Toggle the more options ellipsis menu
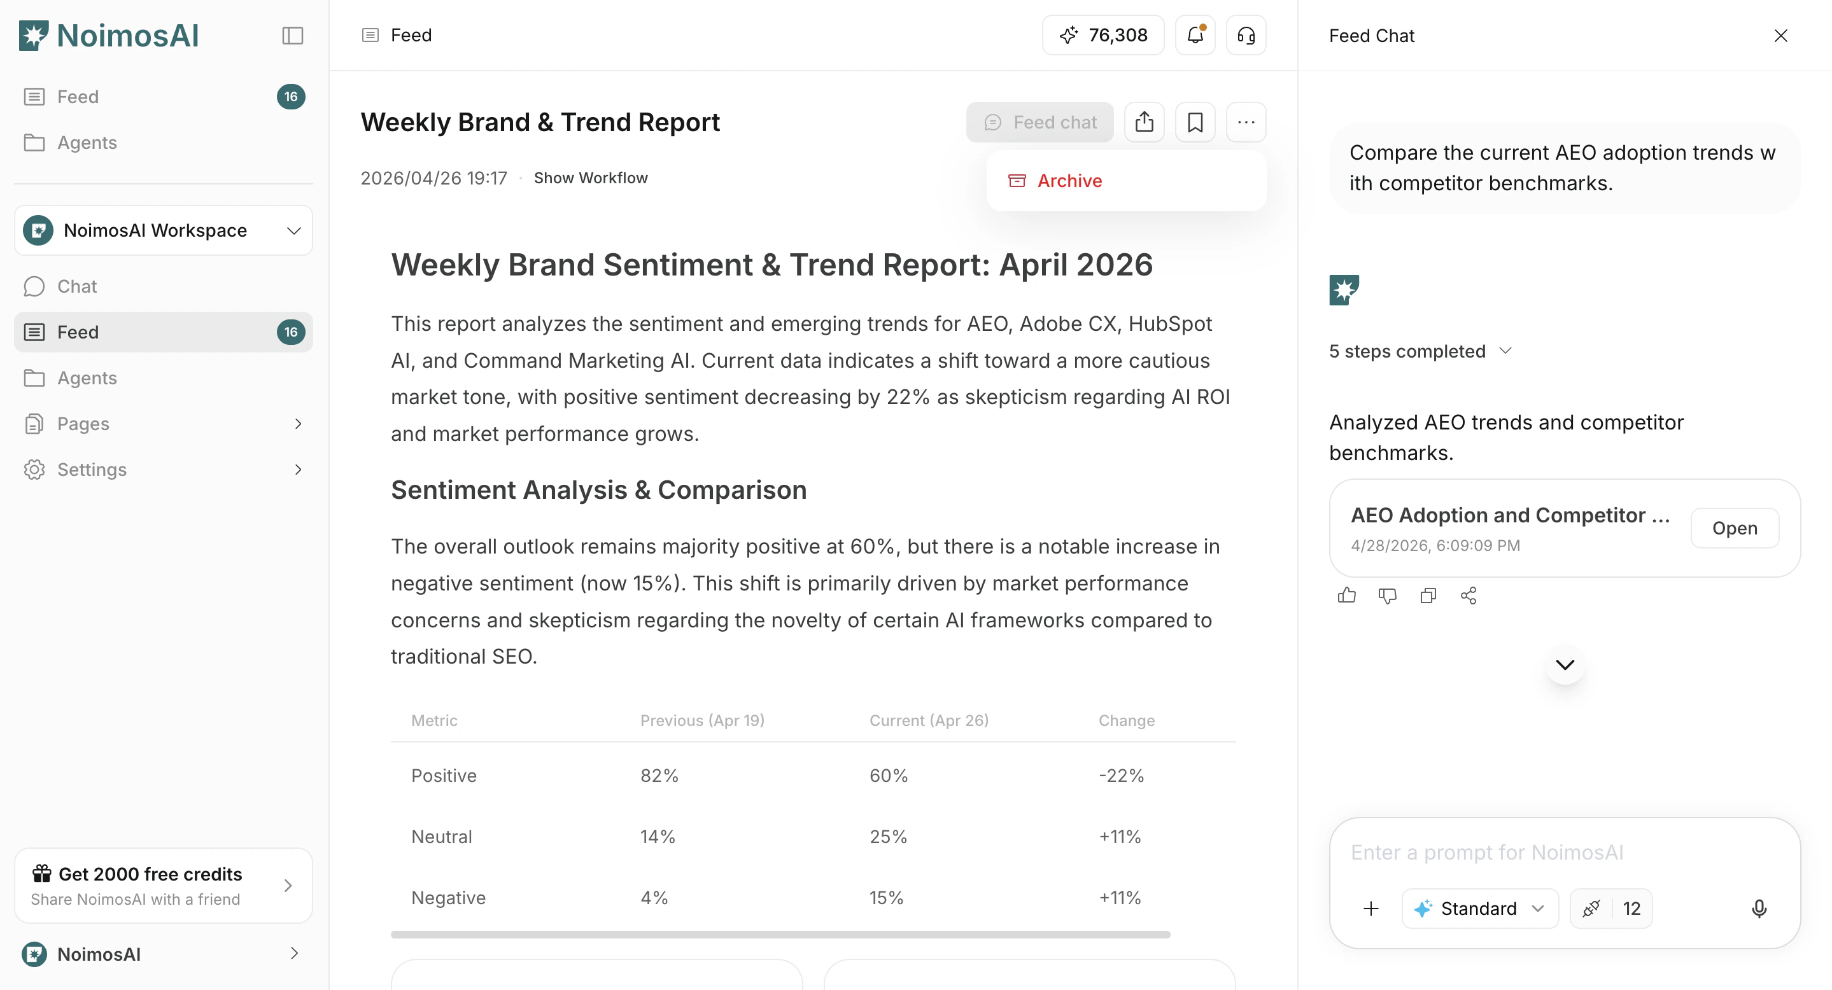 click(x=1246, y=122)
